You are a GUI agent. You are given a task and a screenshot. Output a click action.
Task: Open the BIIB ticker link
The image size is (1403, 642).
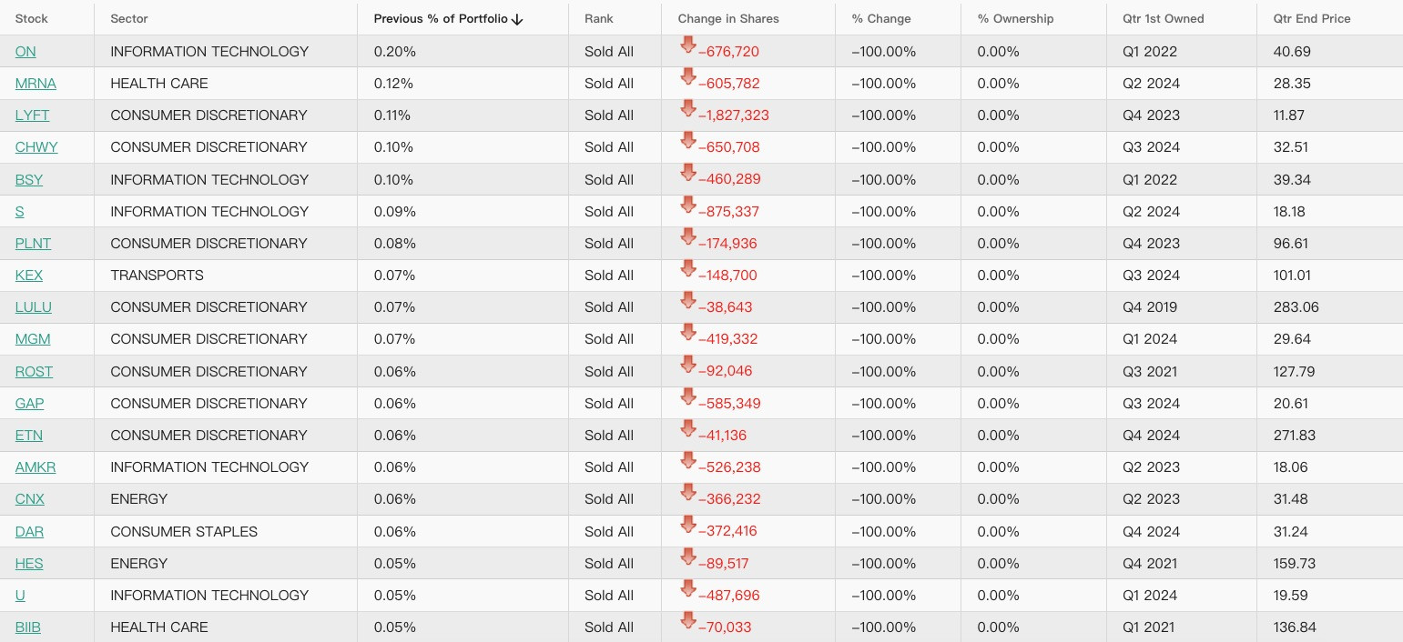pos(28,627)
